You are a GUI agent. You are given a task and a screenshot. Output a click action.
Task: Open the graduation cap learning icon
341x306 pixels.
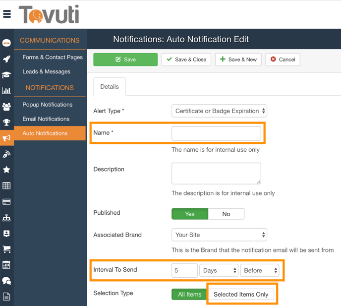(6, 75)
